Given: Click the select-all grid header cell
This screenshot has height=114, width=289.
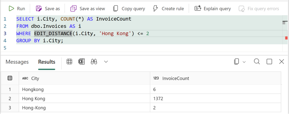Looking at the screenshot, I should pos(10,78).
